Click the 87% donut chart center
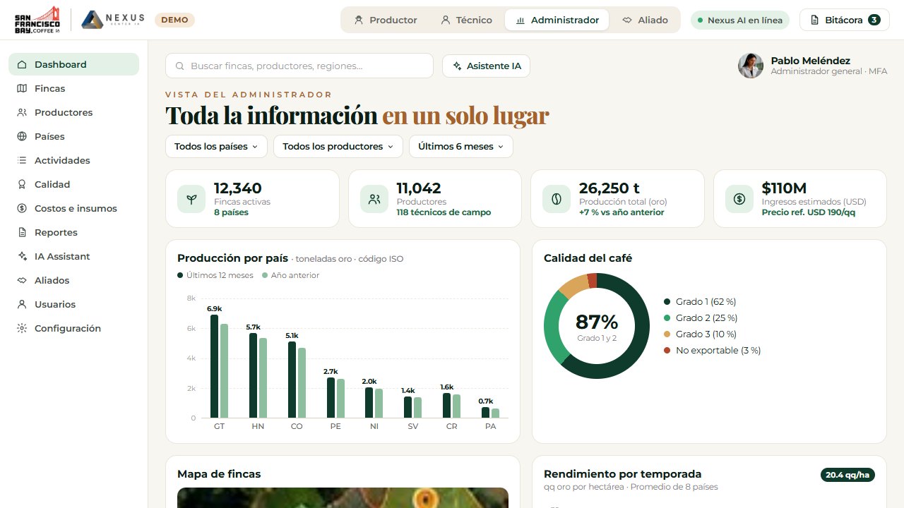The width and height of the screenshot is (904, 508). (597, 326)
